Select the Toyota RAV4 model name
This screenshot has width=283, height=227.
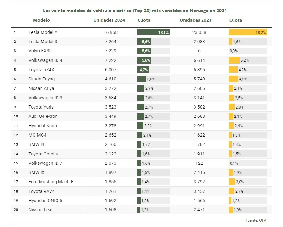pyautogui.click(x=42, y=191)
